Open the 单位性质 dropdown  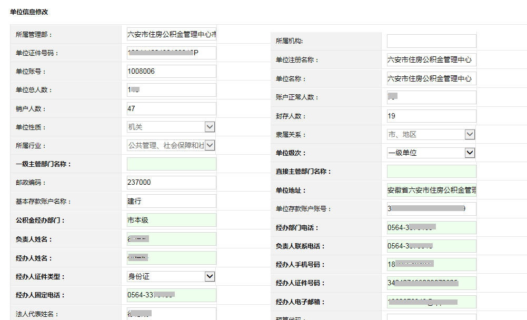click(171, 127)
